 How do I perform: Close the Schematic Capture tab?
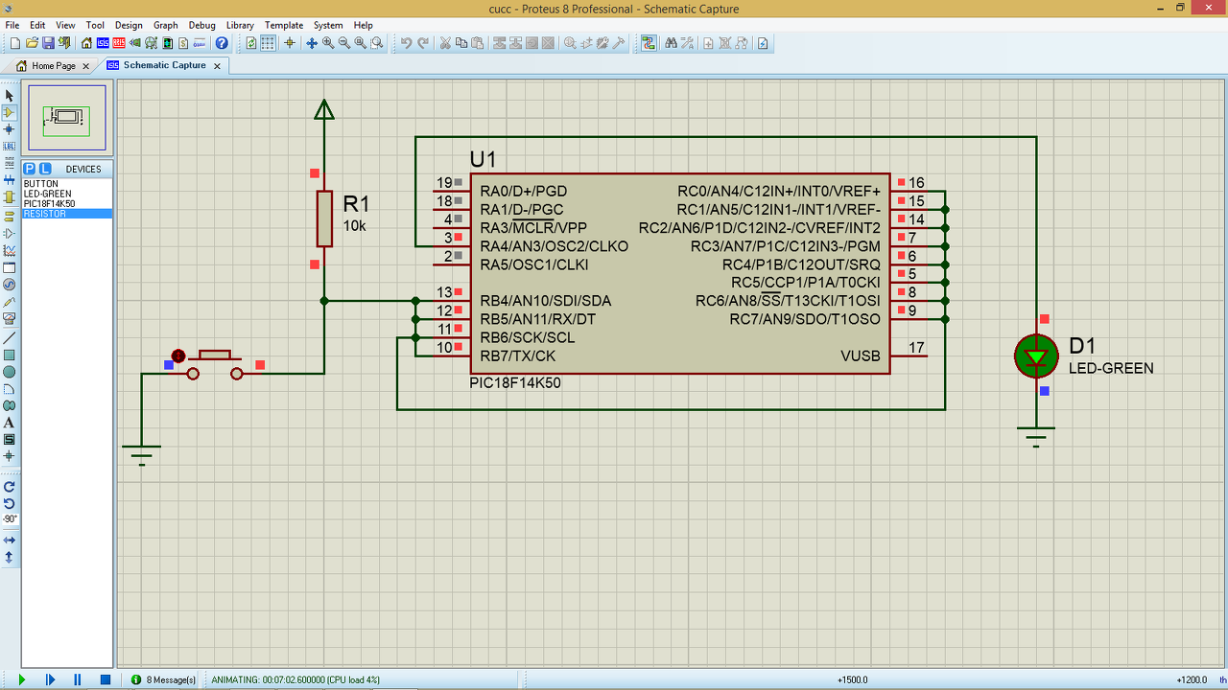(217, 66)
